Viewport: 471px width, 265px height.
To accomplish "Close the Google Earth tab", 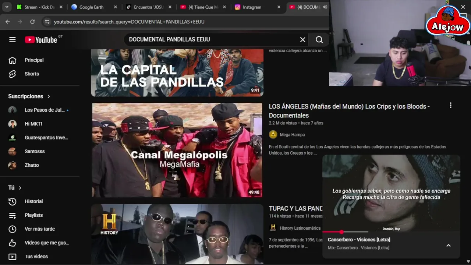I will click(x=115, y=7).
